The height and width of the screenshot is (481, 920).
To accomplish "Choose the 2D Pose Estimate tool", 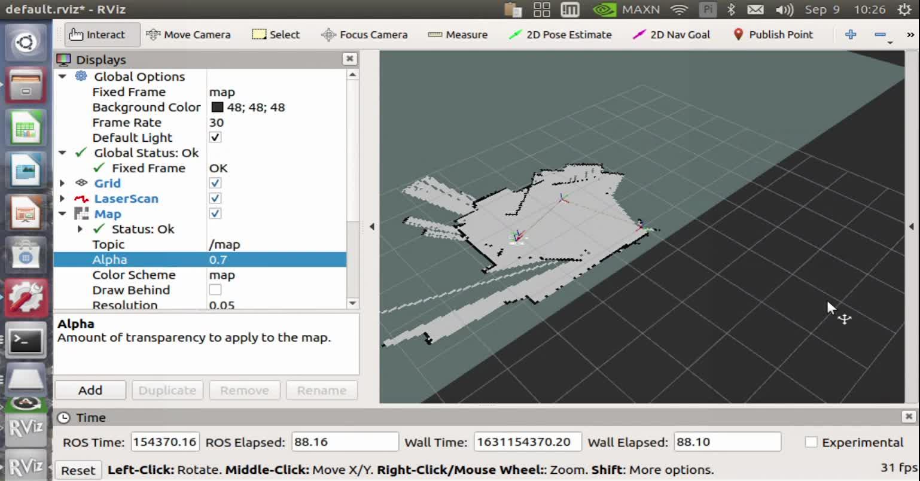I will 560,35.
